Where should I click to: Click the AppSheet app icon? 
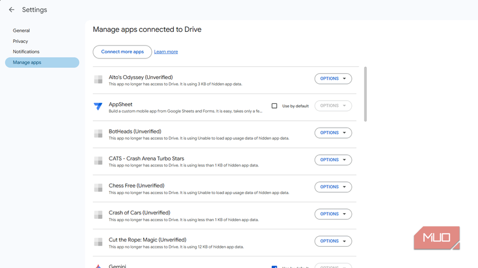98,106
